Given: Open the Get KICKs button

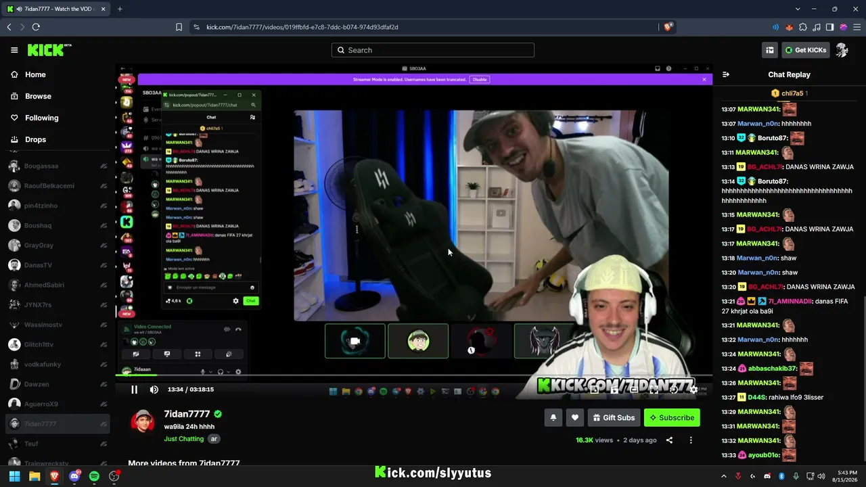Looking at the screenshot, I should (x=805, y=50).
